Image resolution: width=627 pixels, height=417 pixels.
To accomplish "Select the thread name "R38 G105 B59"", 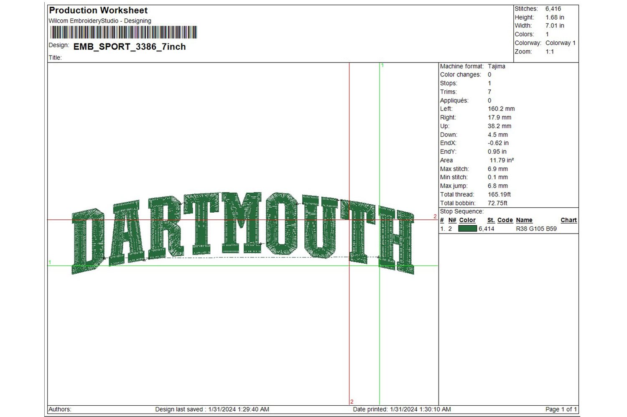I will [536, 229].
